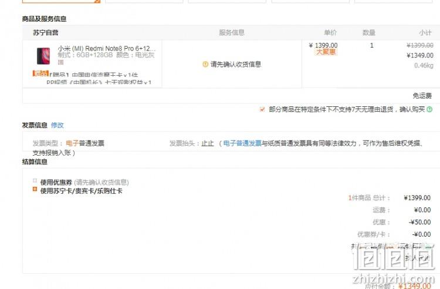Click the 应付金额 ¥1349.00 total
Image resolution: width=440 pixels, height=289 pixels.
414,286
